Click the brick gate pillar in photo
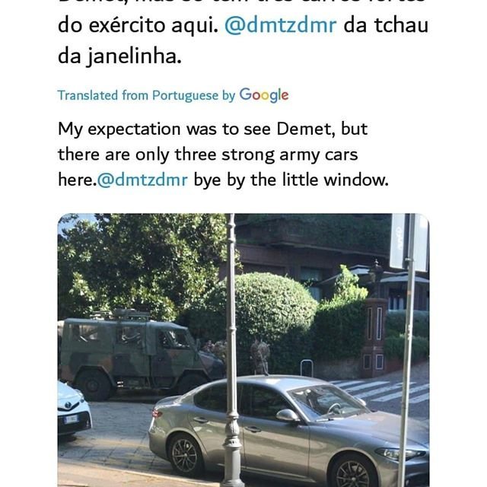 point(375,334)
